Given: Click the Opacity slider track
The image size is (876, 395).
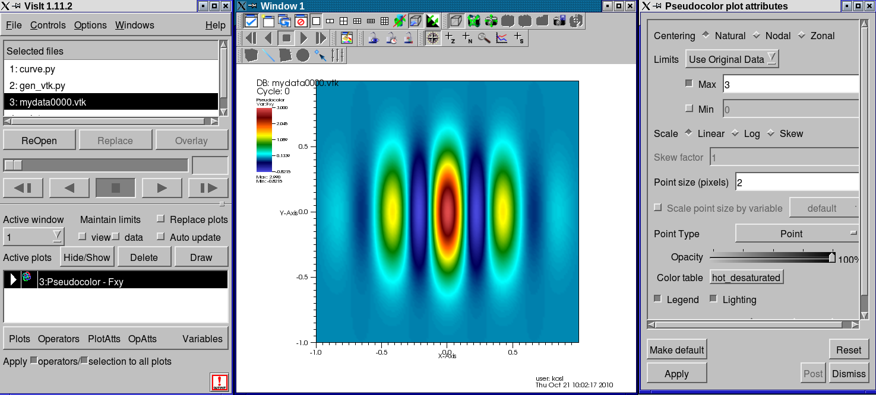Looking at the screenshot, I should (x=771, y=257).
